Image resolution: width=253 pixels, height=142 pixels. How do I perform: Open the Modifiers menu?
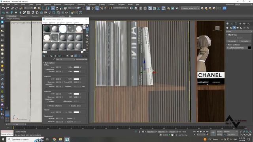pyautogui.click(x=47, y=4)
